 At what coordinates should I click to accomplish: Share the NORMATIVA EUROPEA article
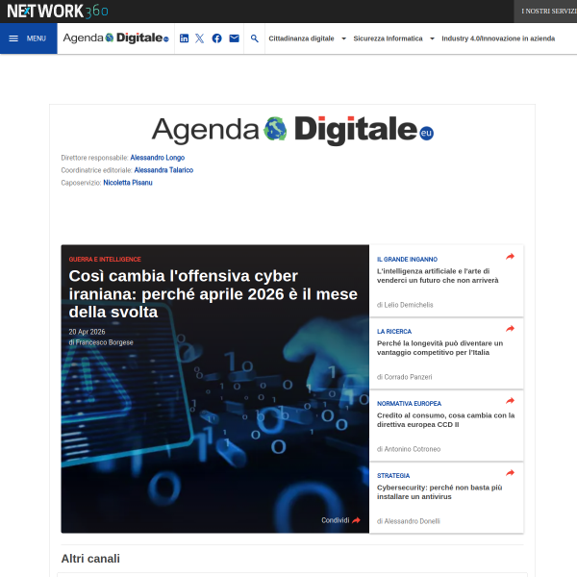(510, 401)
